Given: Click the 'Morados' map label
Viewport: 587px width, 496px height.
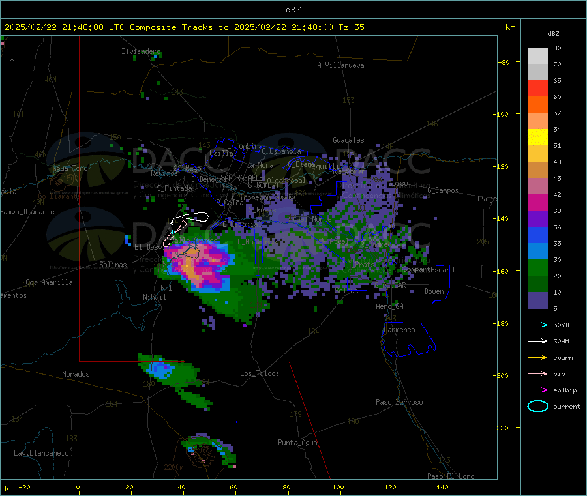Looking at the screenshot, I should (x=76, y=374).
